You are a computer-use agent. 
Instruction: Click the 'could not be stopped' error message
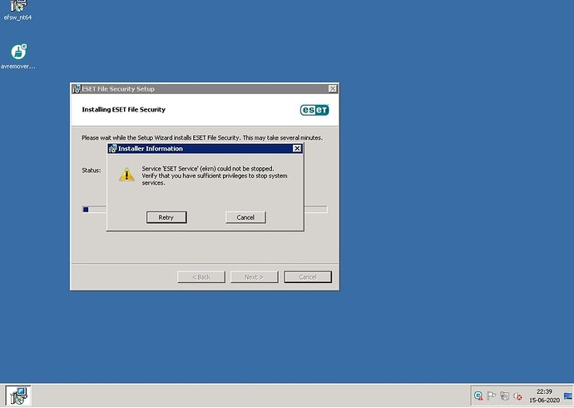[x=215, y=176]
